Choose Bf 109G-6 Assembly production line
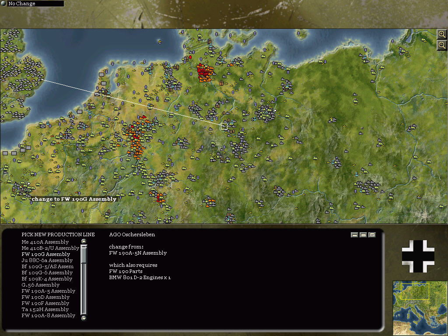448x336 pixels. point(47,273)
